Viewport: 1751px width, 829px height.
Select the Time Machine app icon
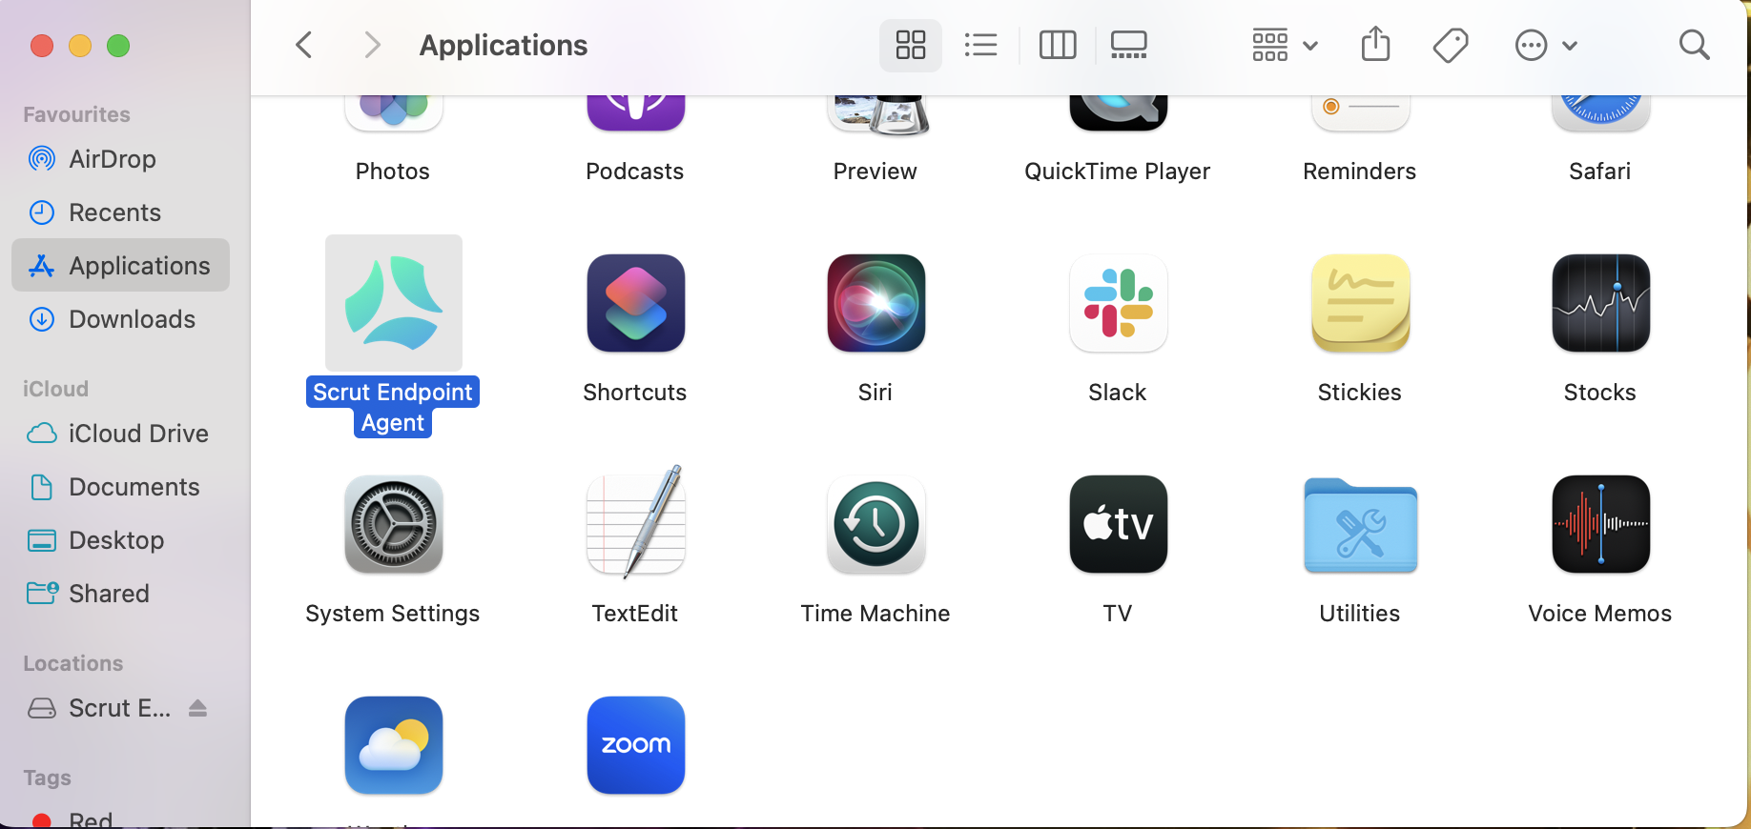(x=875, y=524)
